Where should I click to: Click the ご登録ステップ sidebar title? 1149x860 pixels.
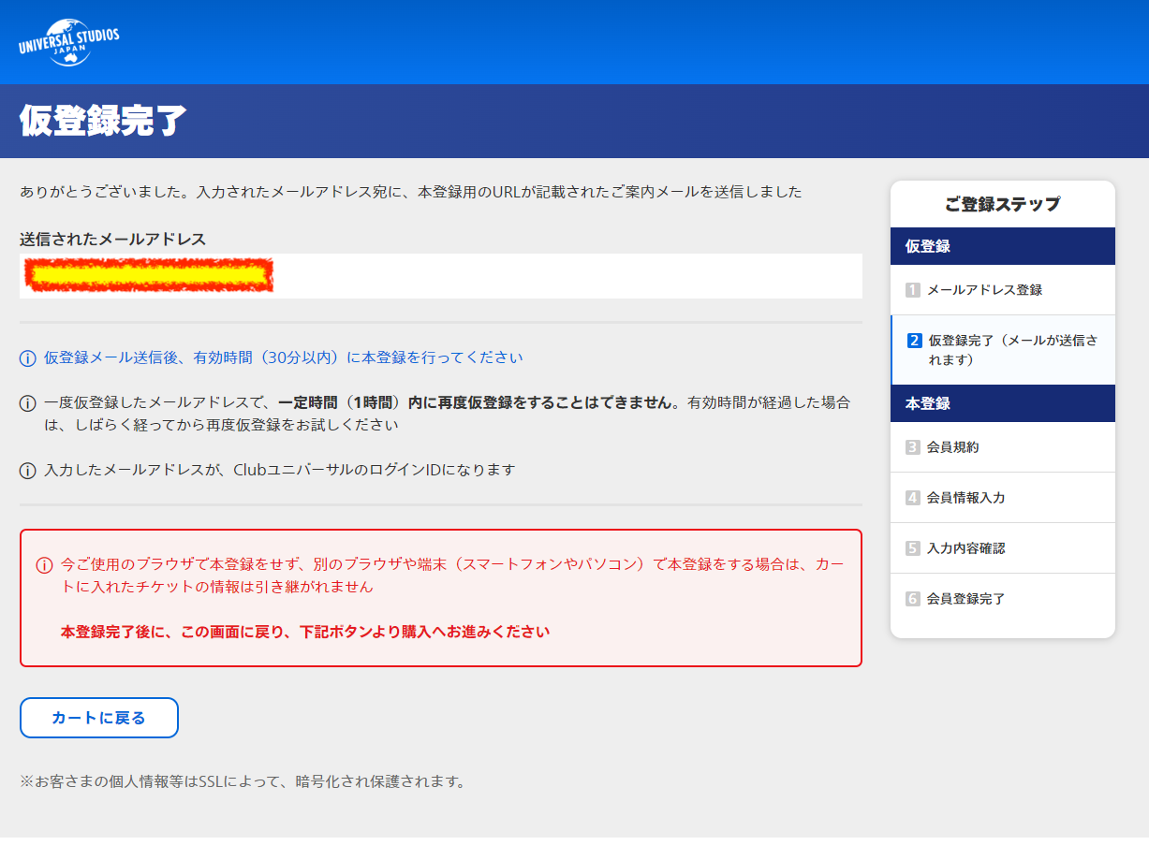tap(1003, 204)
